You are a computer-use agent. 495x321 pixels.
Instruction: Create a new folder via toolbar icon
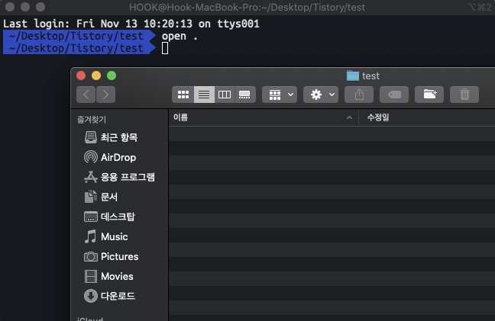(x=429, y=95)
